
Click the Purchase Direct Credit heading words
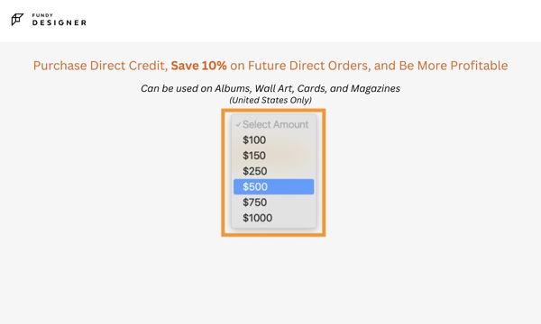point(100,66)
